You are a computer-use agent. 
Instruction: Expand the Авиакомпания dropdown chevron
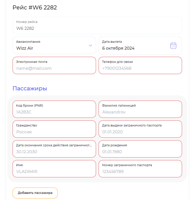pyautogui.click(x=90, y=45)
